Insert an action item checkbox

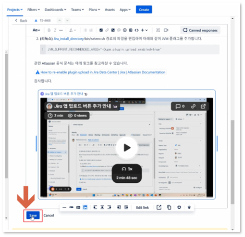[x=101, y=30]
